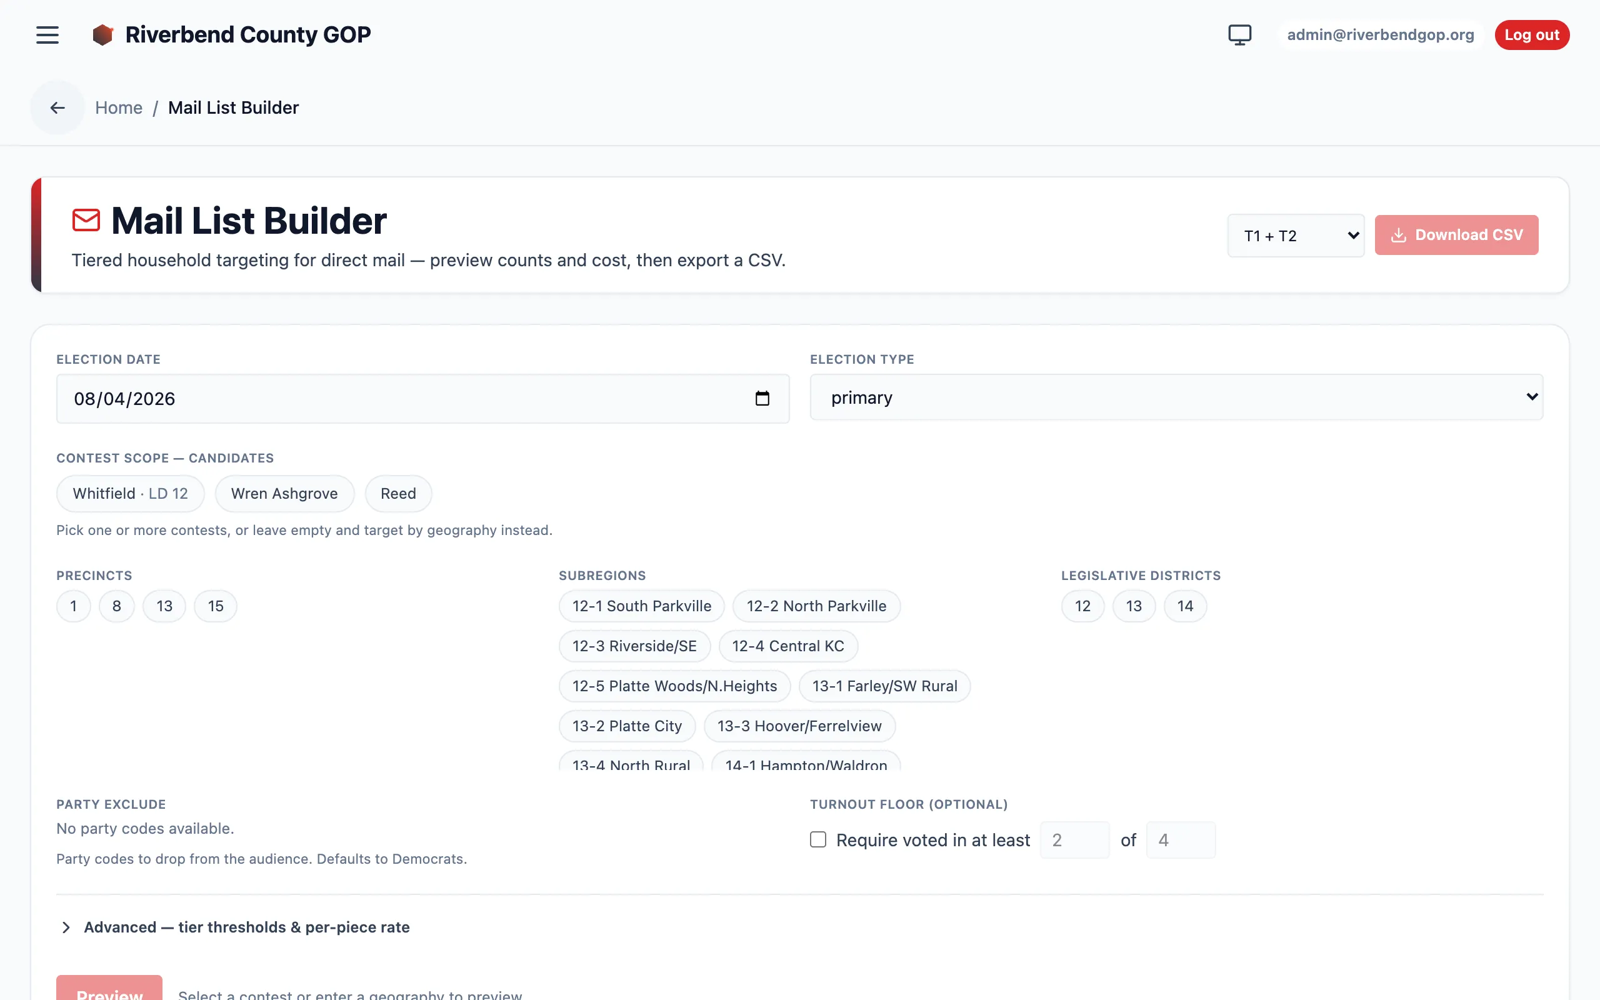1600x1000 pixels.
Task: Select legislative district 14 chip
Action: [1185, 606]
